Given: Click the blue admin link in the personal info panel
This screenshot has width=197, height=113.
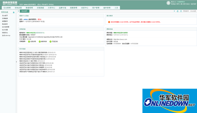Looking at the screenshot, I should click(x=26, y=19).
